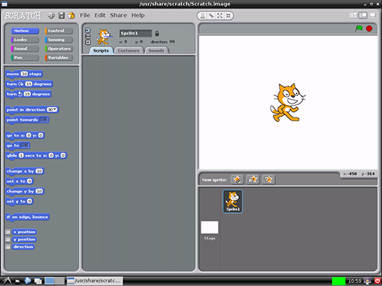Screen dimensions: 382x286
Task: Select the Pen block category
Action: coord(24,58)
